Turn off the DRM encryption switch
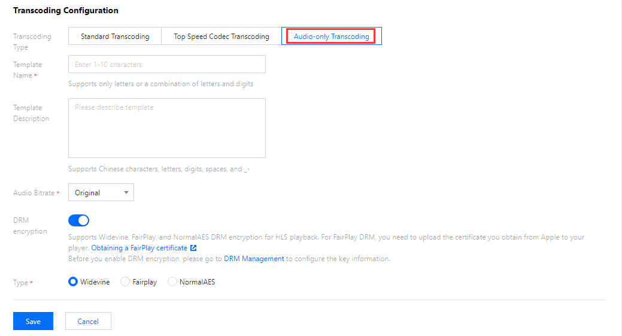Screen dimensions: 622x336 79,220
